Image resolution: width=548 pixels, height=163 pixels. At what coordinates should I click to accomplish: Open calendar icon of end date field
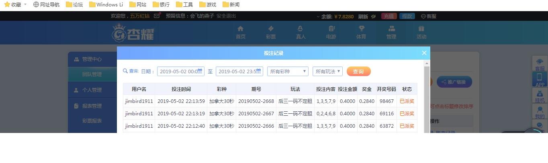pyautogui.click(x=259, y=71)
